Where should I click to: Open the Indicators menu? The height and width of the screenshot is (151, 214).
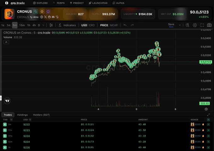coord(67,25)
